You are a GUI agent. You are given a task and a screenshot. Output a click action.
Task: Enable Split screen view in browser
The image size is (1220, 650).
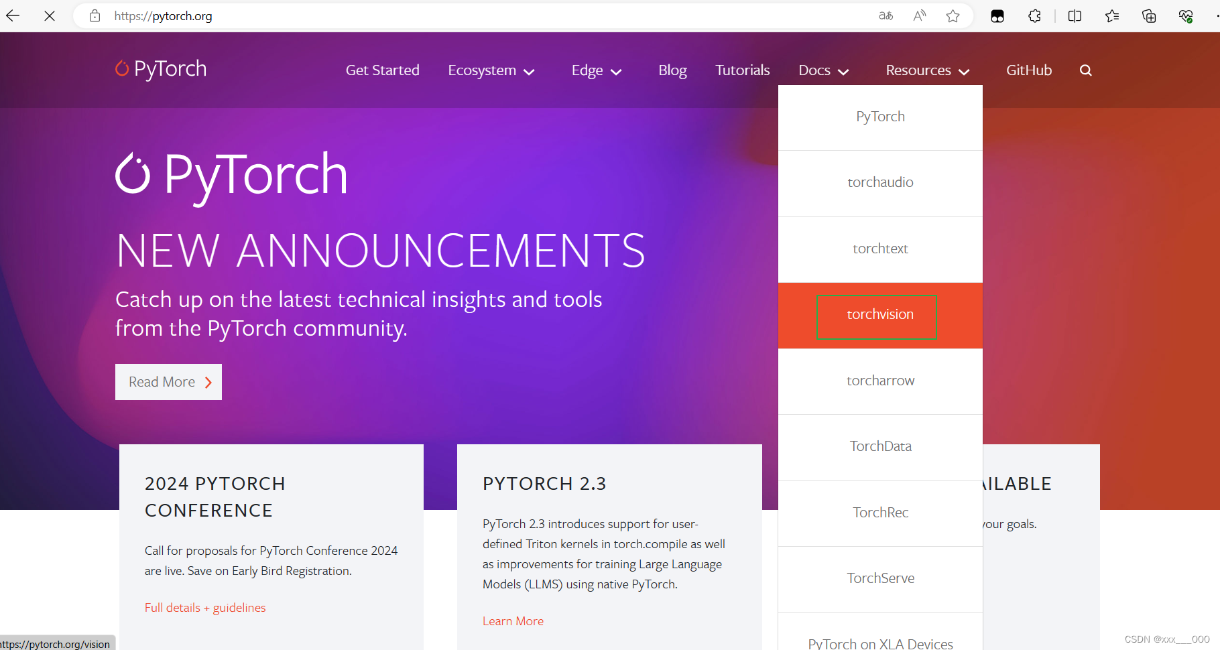click(x=1074, y=15)
